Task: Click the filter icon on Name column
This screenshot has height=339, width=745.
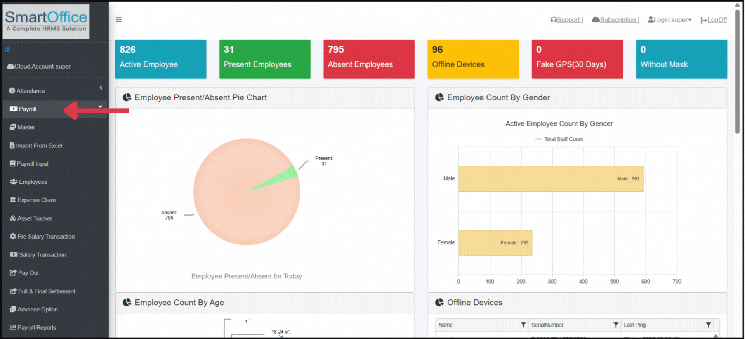Action: point(523,325)
